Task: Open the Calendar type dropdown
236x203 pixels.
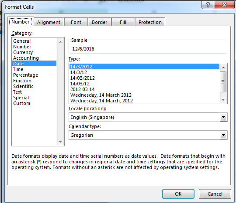Action: [223, 135]
